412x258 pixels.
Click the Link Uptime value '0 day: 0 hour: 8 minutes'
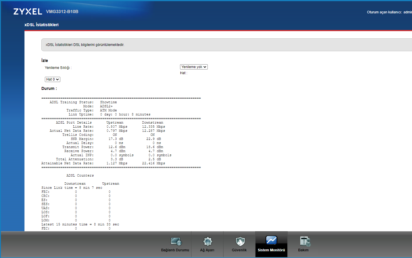125,115
